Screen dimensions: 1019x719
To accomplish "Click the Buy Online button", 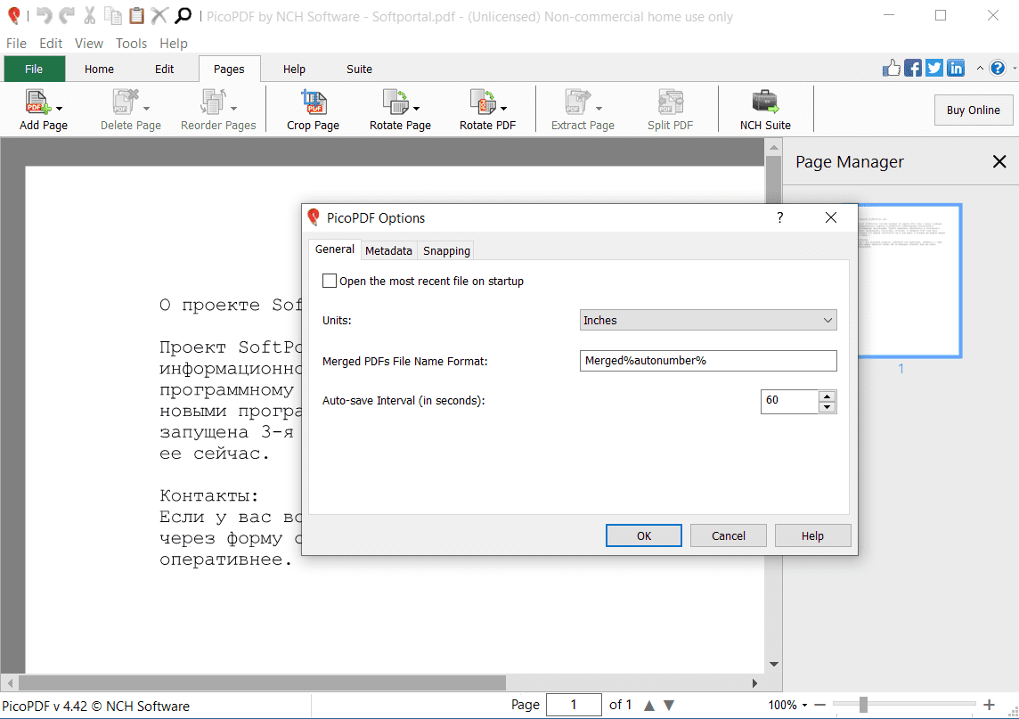I will (x=974, y=110).
